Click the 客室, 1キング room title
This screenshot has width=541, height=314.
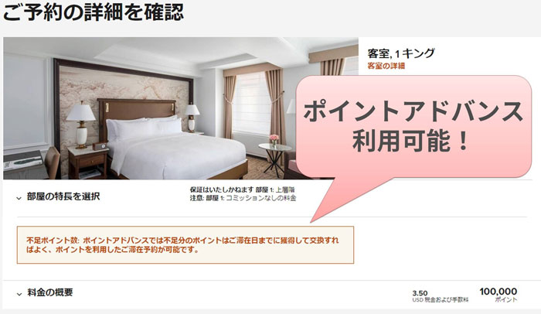(x=401, y=53)
